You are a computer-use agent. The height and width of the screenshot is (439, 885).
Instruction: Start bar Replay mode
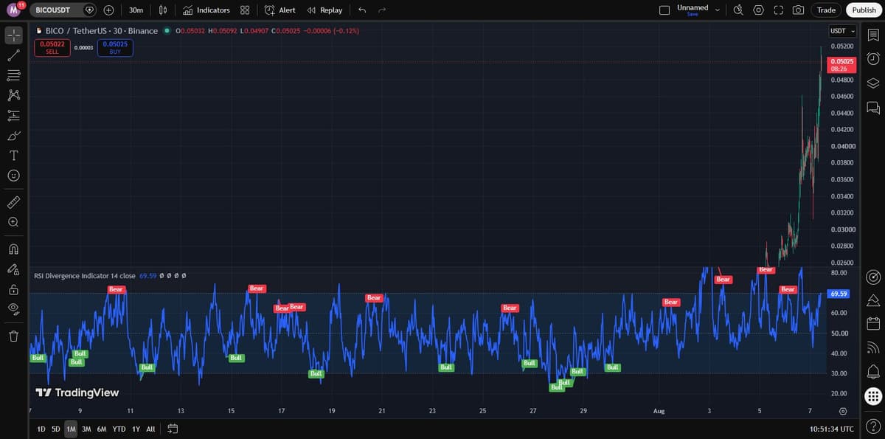coord(325,10)
